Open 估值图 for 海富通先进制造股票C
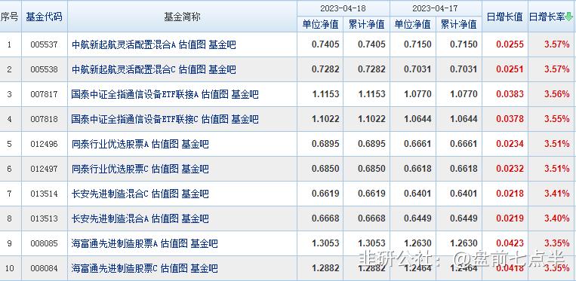The height and width of the screenshot is (281, 576). pos(174,268)
